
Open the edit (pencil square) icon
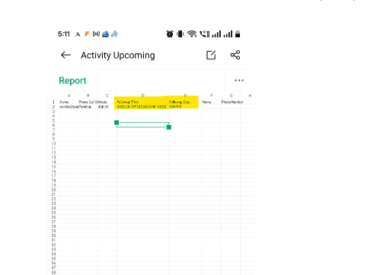[x=211, y=55]
